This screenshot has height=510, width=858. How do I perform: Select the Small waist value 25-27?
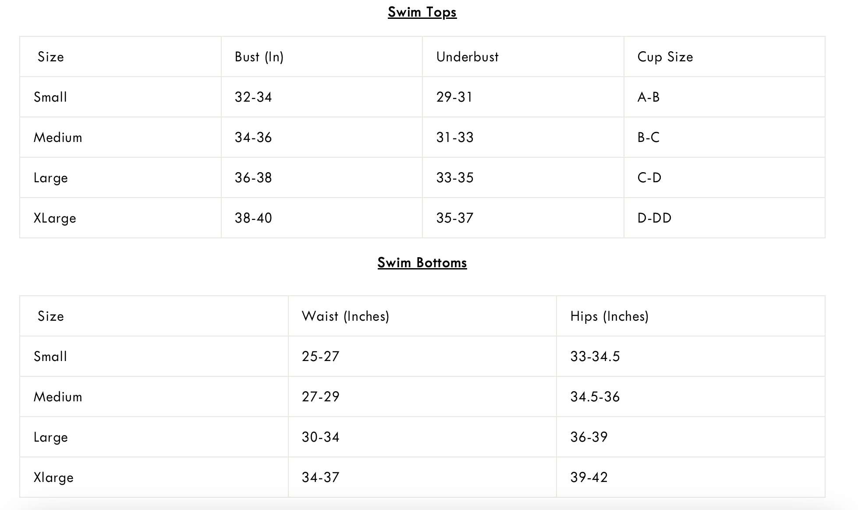click(x=320, y=357)
